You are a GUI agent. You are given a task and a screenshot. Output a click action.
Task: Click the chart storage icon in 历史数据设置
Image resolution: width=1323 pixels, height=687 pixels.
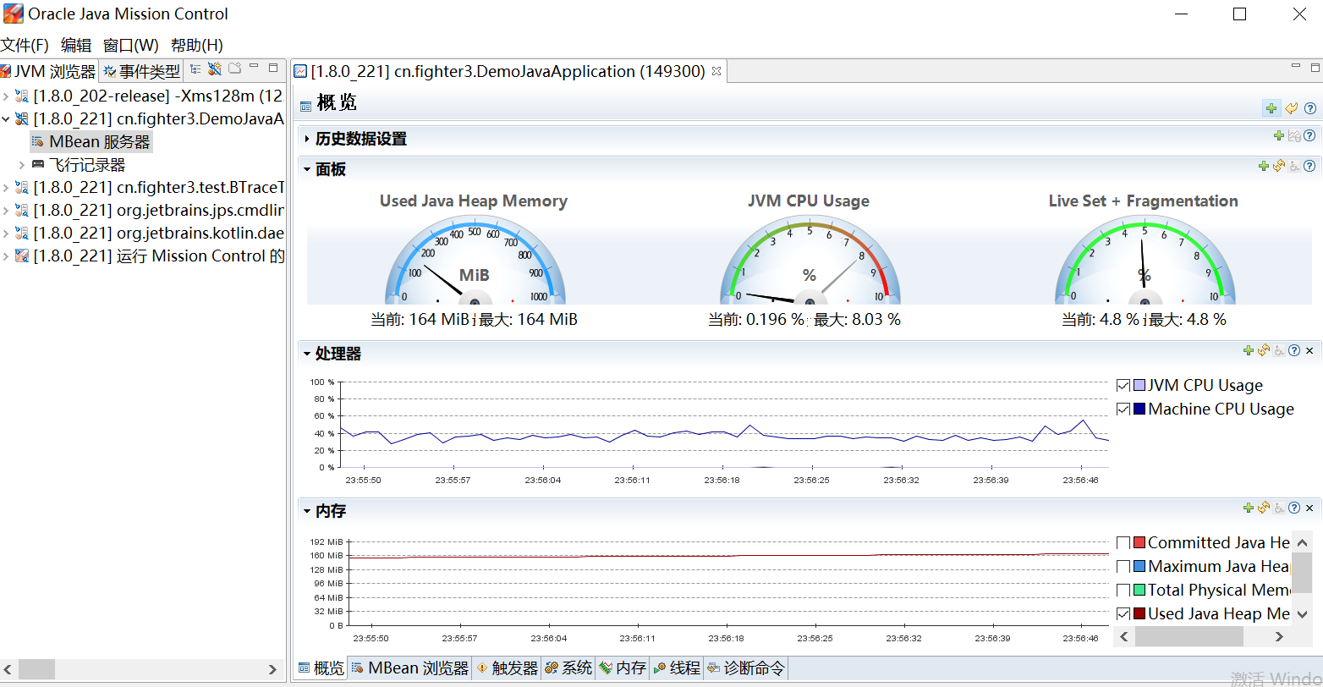tap(1294, 136)
